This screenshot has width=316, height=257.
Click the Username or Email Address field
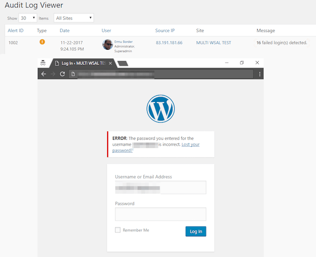tap(160, 188)
